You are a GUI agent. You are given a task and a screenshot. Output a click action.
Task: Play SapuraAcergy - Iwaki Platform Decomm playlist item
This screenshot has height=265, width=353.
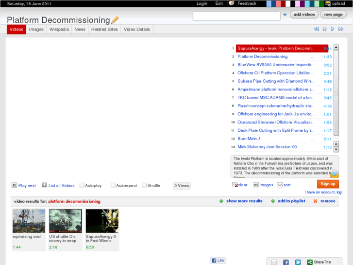click(282, 48)
